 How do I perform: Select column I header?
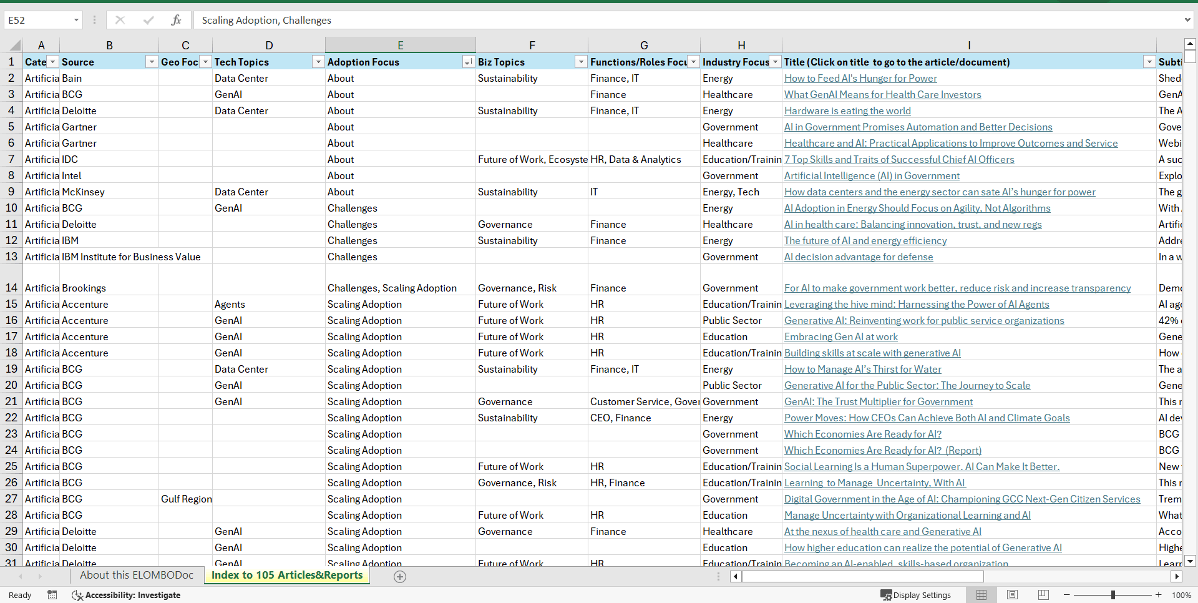969,46
